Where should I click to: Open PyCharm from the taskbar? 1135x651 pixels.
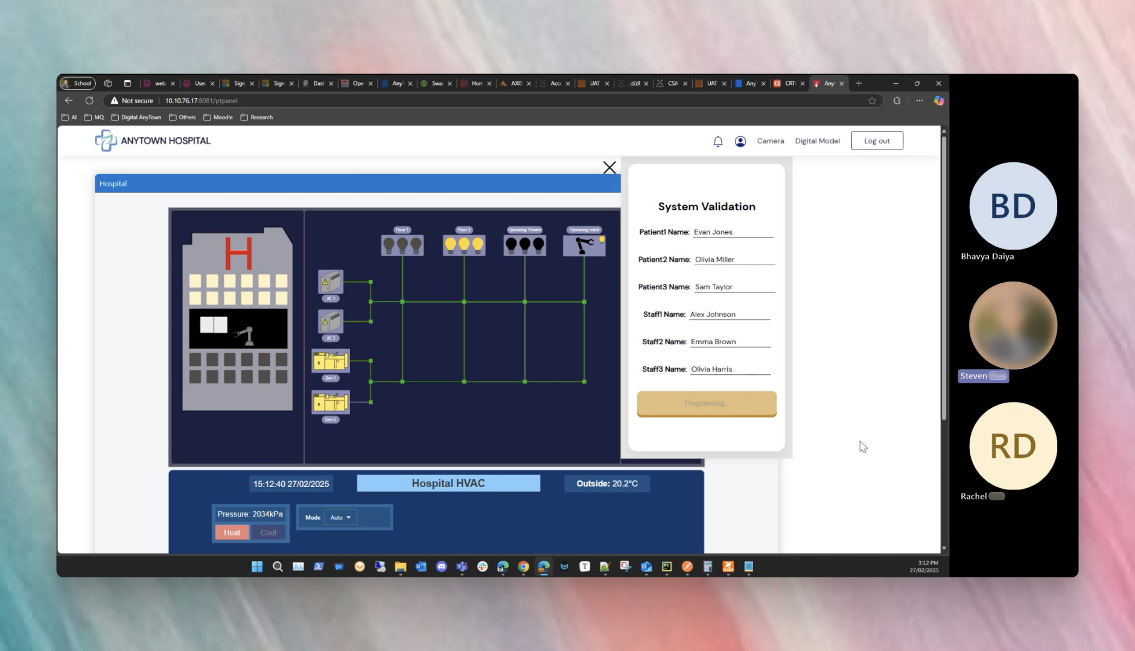pos(666,567)
